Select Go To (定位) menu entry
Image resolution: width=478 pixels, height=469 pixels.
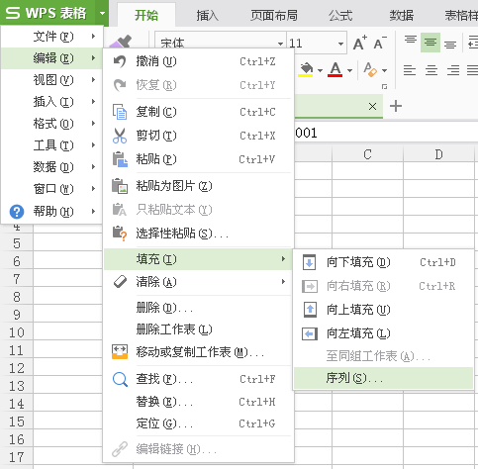point(198,423)
